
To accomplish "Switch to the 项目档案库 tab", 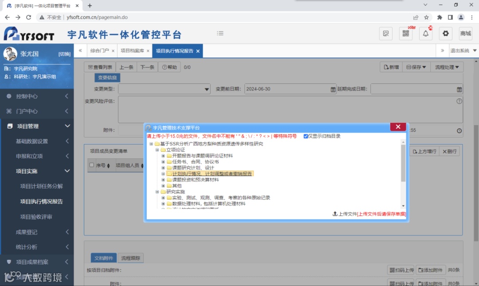I will click(132, 51).
